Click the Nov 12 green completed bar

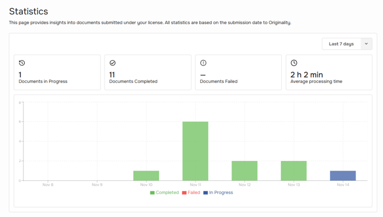(x=245, y=171)
